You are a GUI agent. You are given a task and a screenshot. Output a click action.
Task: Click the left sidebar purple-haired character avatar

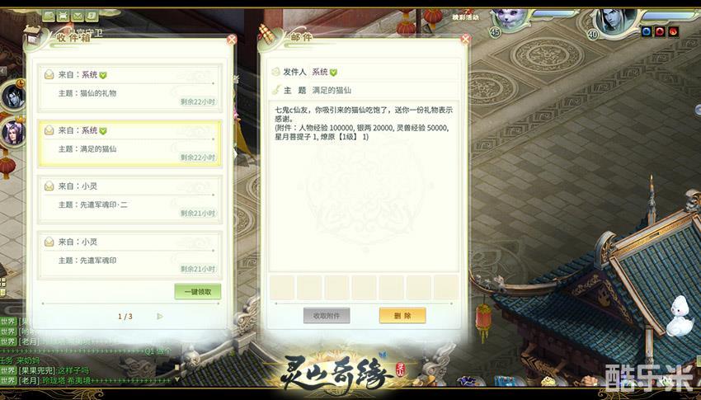click(x=13, y=132)
